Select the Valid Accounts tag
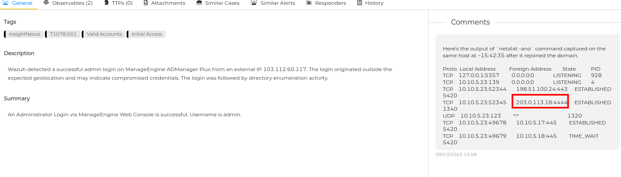The image size is (621, 177). pos(104,34)
